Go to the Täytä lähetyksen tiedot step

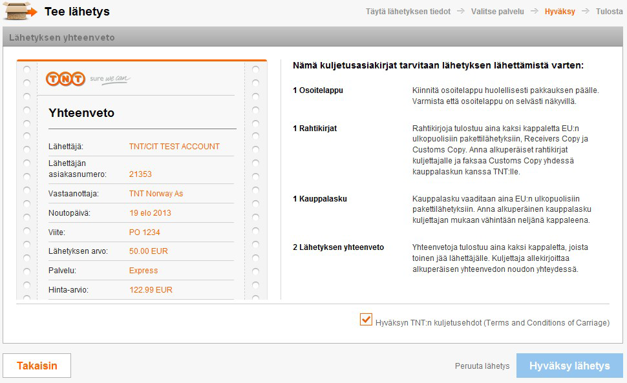408,12
